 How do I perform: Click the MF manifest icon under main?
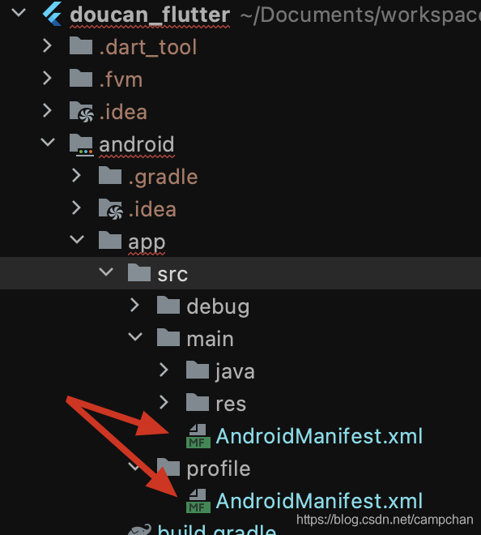(198, 436)
